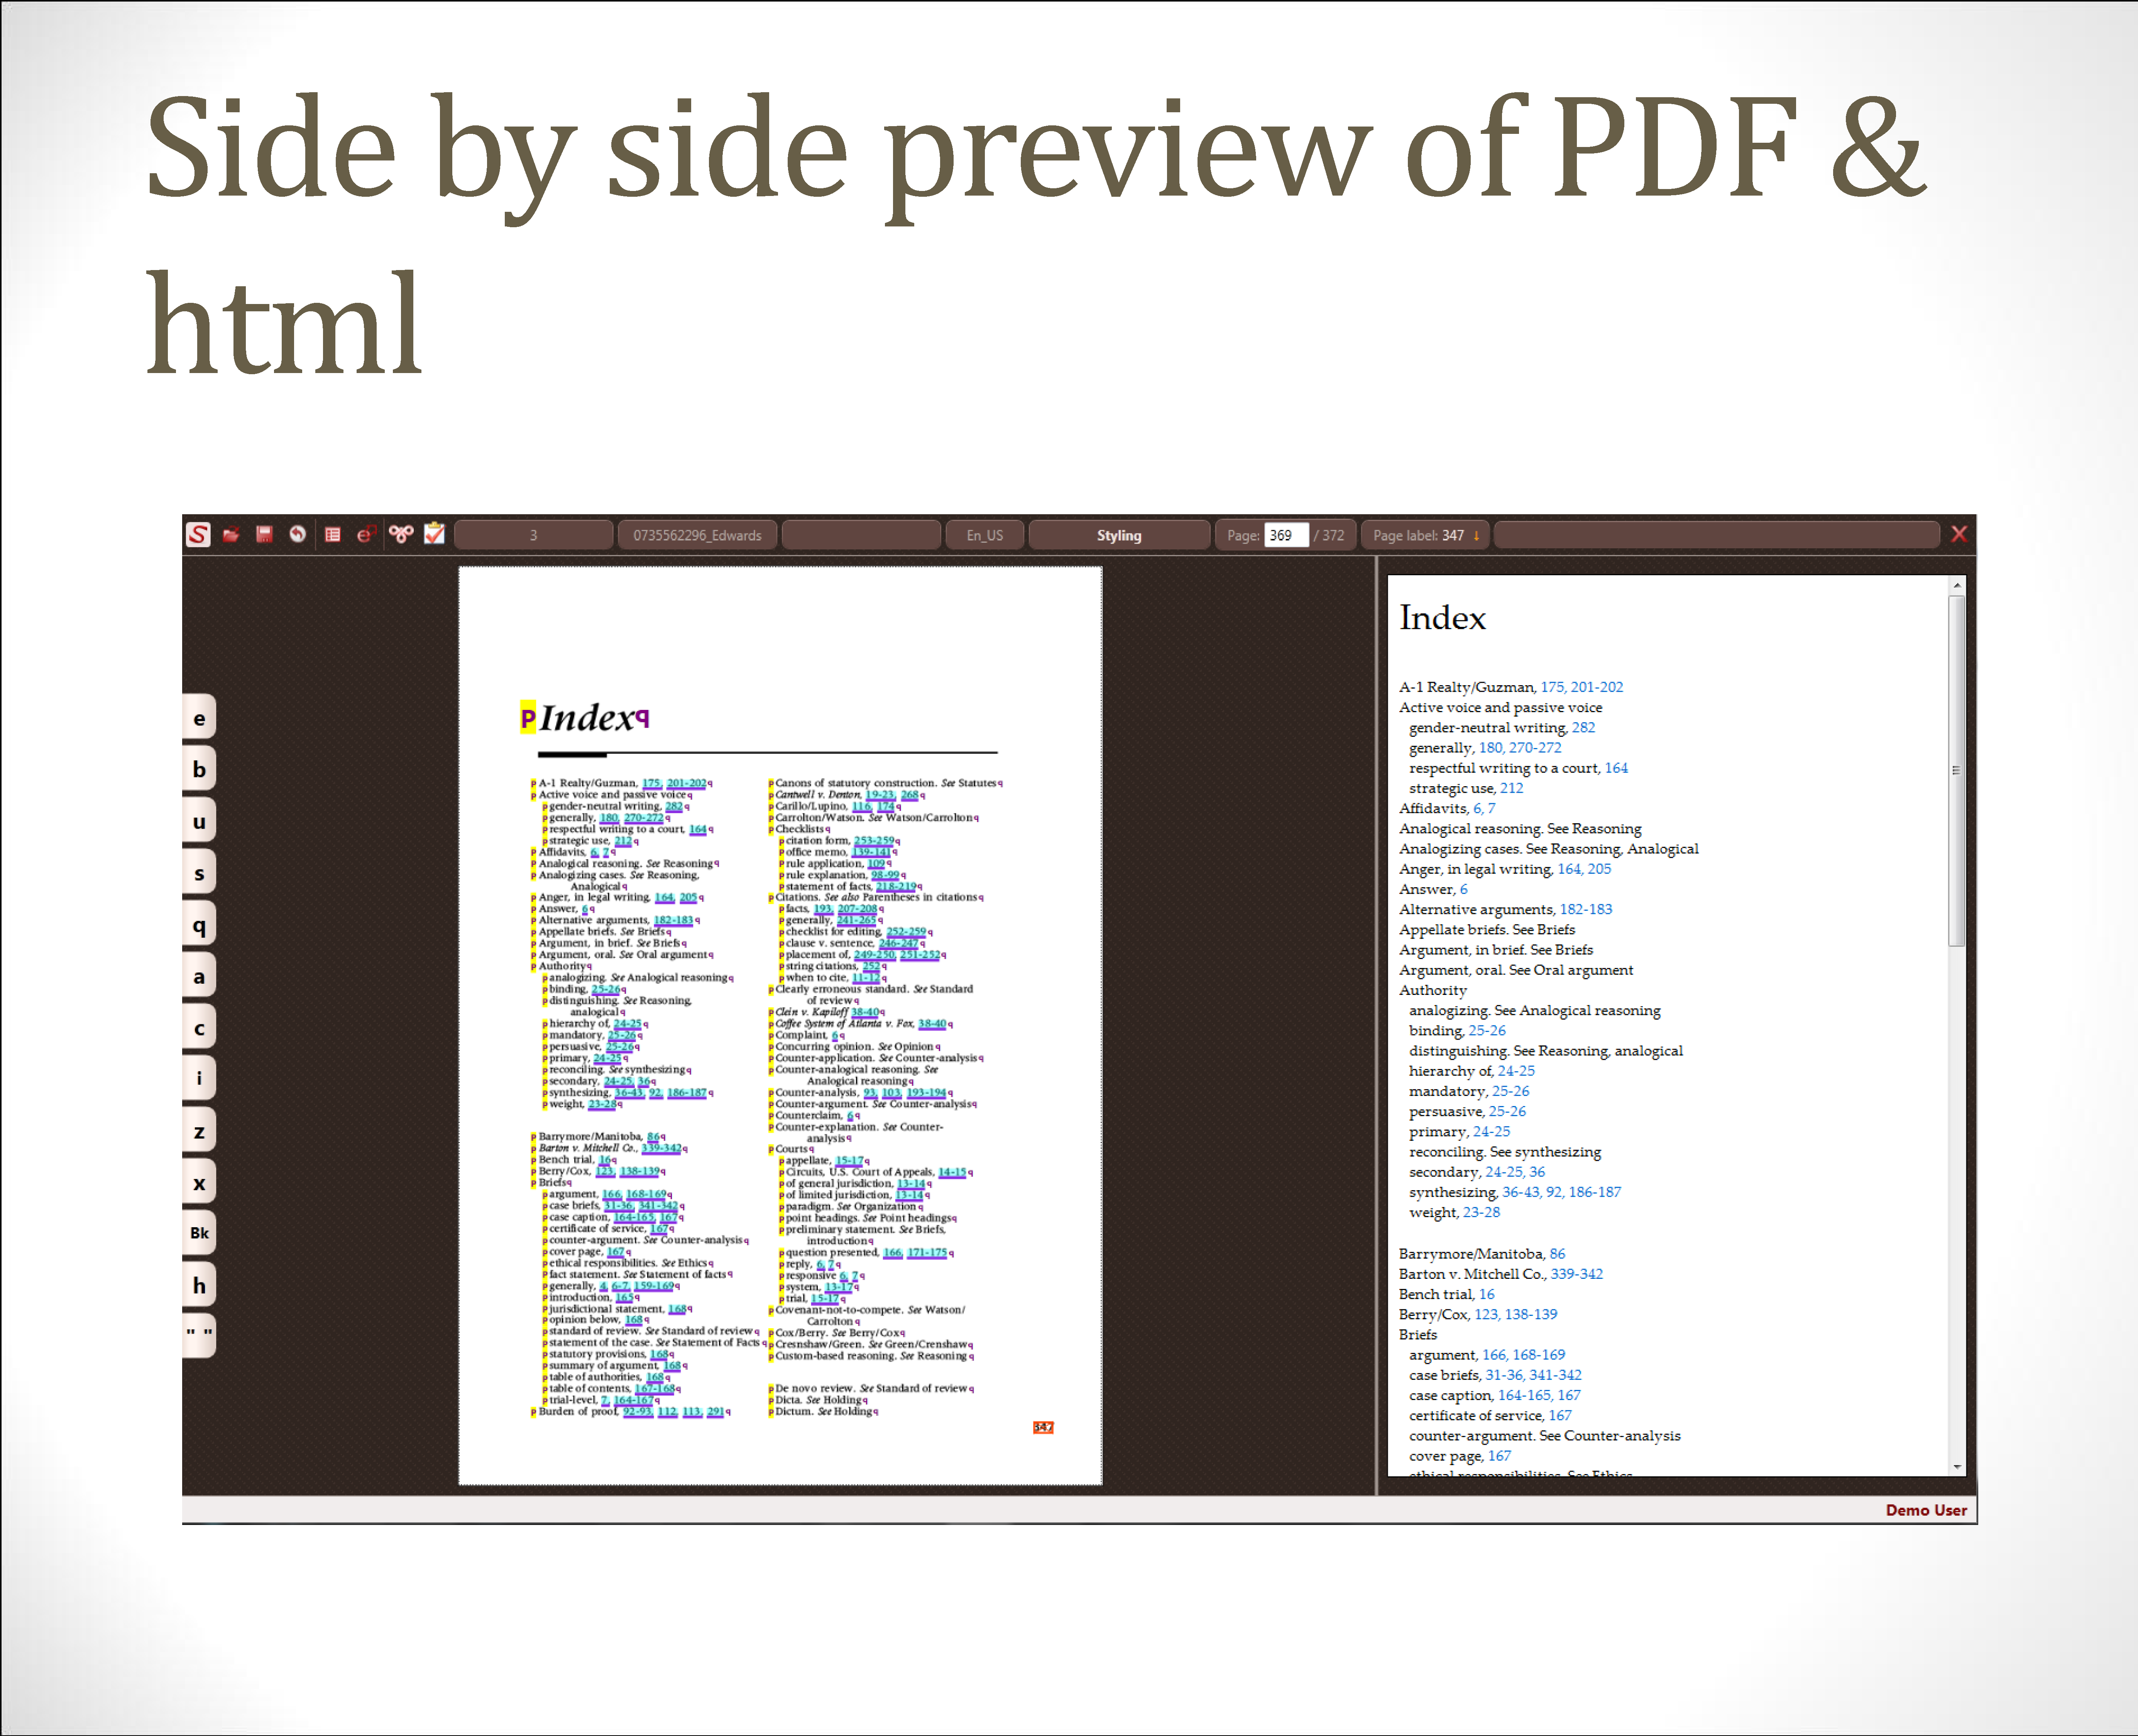Open page link '175, 201-202' for A-1 Realty/Guzman
This screenshot has width=2138, height=1736.
tap(1582, 687)
